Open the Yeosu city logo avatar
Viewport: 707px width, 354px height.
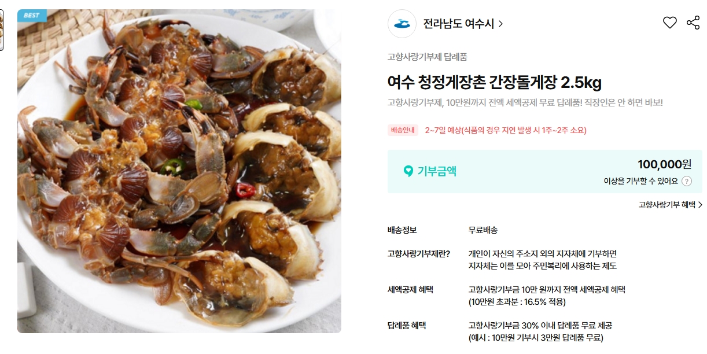tap(402, 24)
